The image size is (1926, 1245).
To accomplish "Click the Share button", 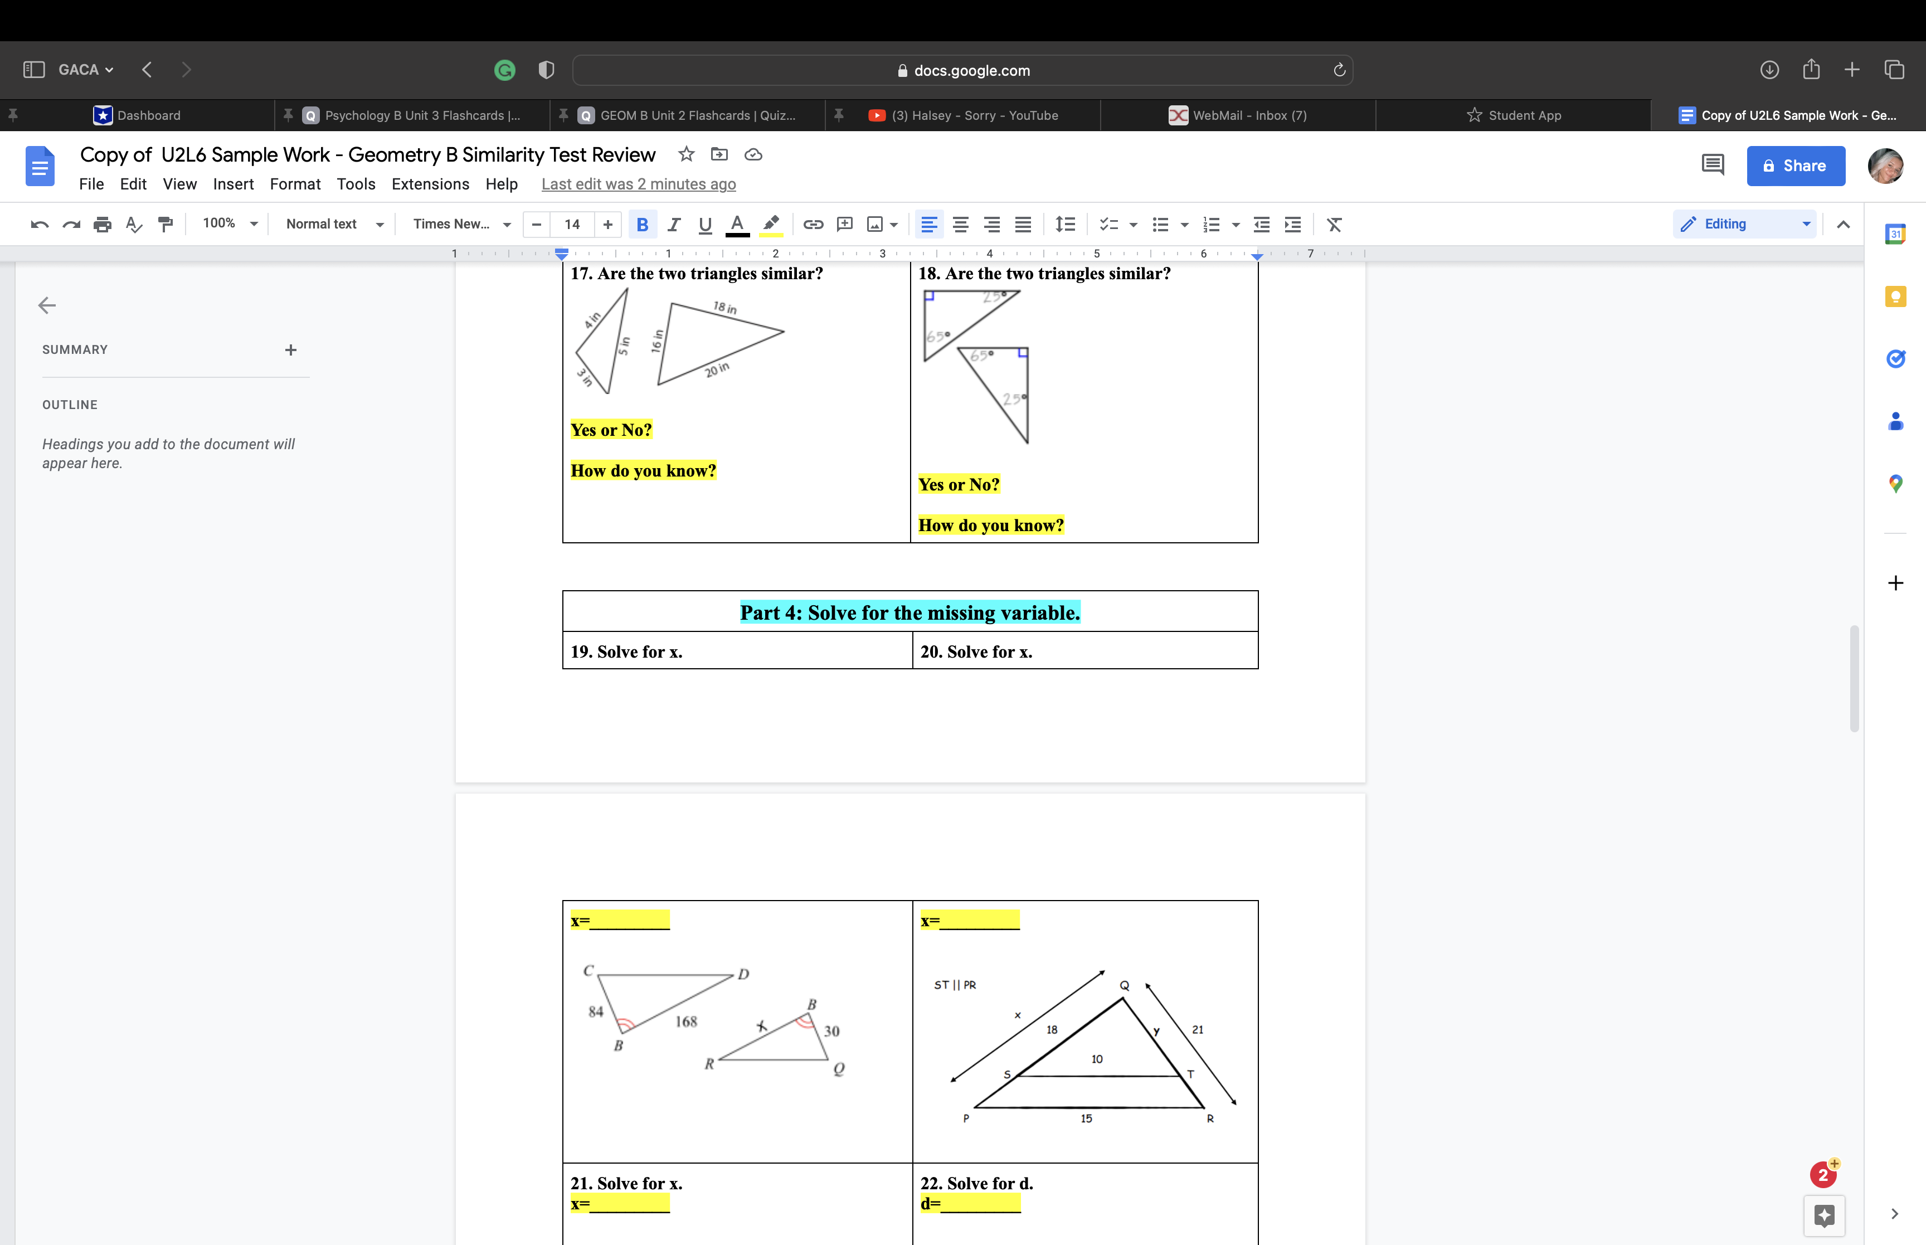I will (1795, 166).
